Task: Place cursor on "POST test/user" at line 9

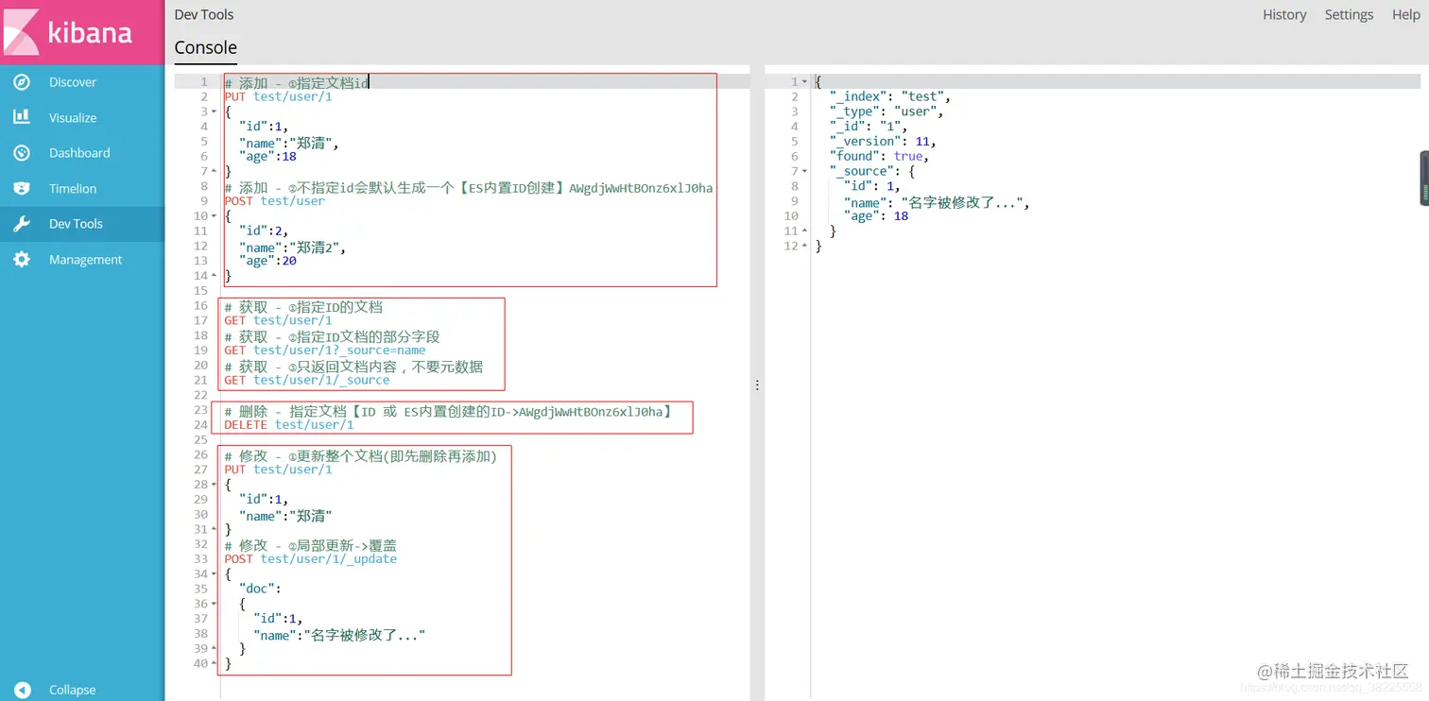Action: point(275,201)
